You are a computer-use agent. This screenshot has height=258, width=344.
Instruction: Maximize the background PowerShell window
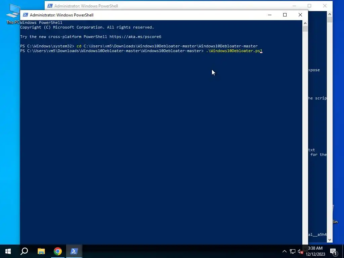pyautogui.click(x=309, y=6)
